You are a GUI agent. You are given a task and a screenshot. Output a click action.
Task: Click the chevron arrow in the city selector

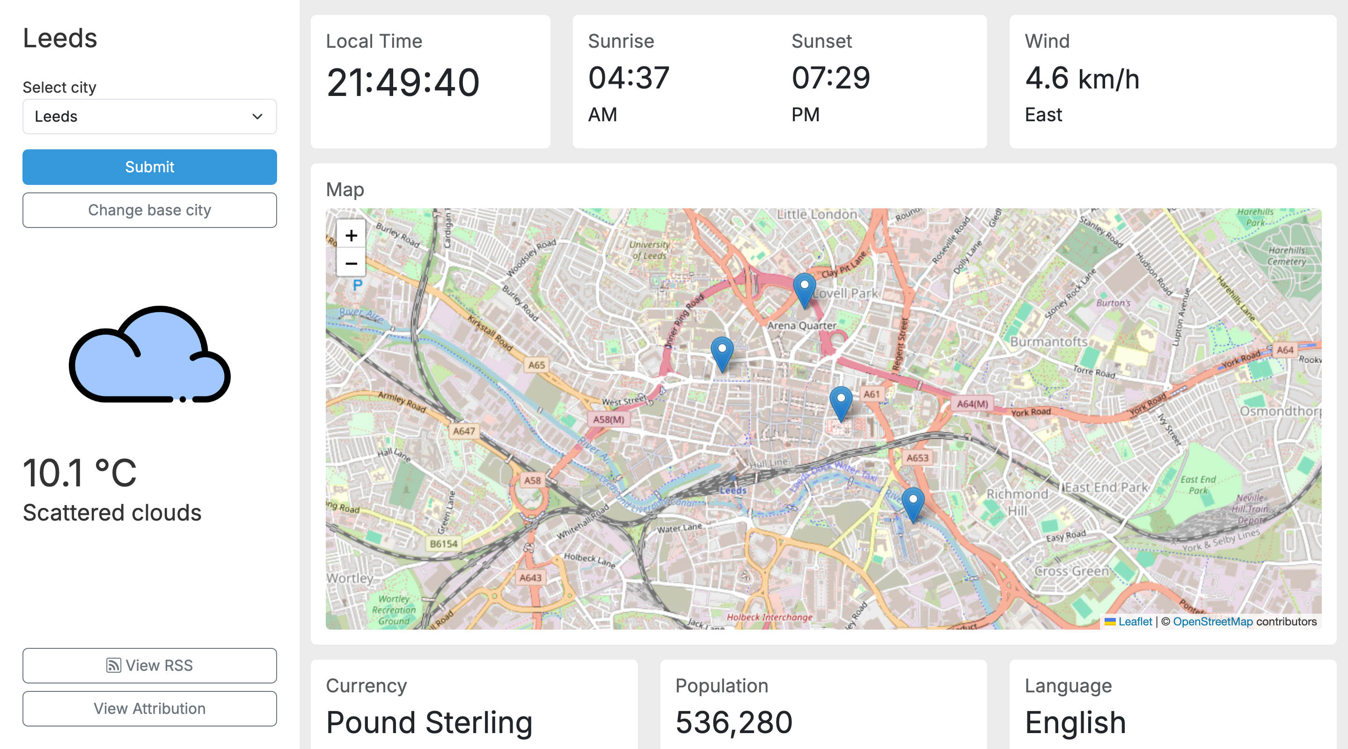pos(257,117)
